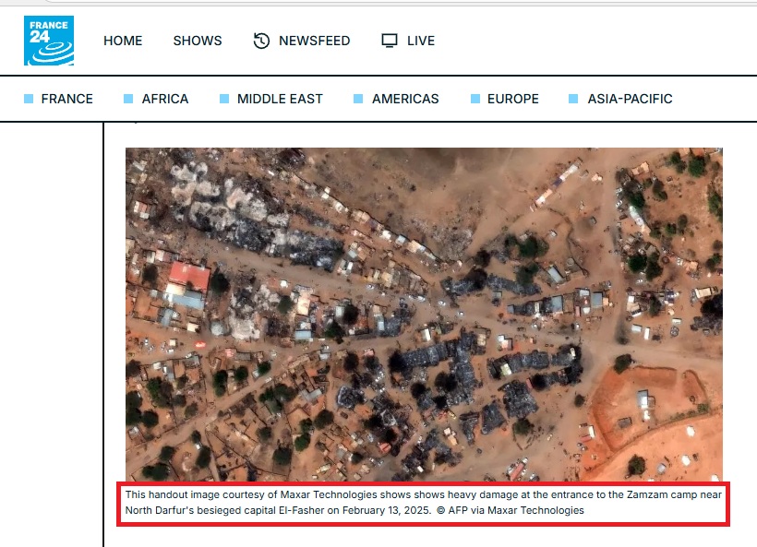Visit the ASIA-PACIFIC section
The height and width of the screenshot is (547, 757).
point(630,99)
